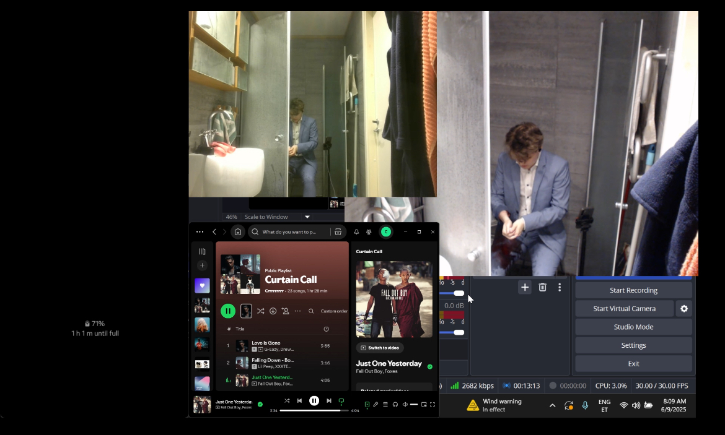Download the Curtain Call playlist

click(273, 311)
